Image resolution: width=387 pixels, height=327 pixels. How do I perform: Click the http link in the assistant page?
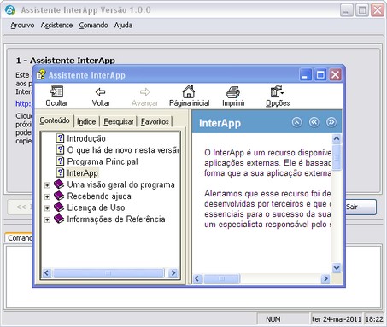pos(24,104)
